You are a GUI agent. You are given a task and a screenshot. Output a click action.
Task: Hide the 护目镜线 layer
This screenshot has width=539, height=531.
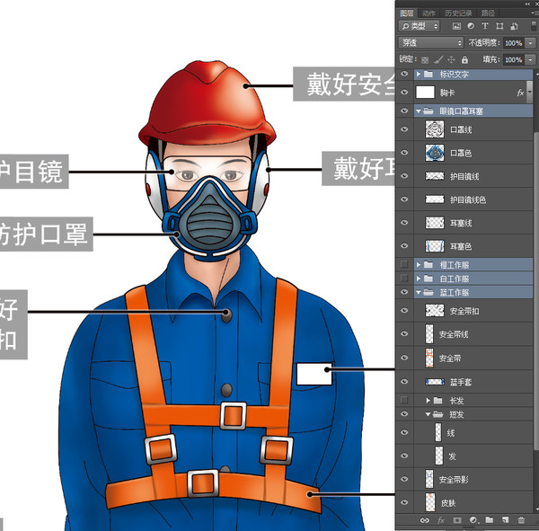tap(404, 176)
